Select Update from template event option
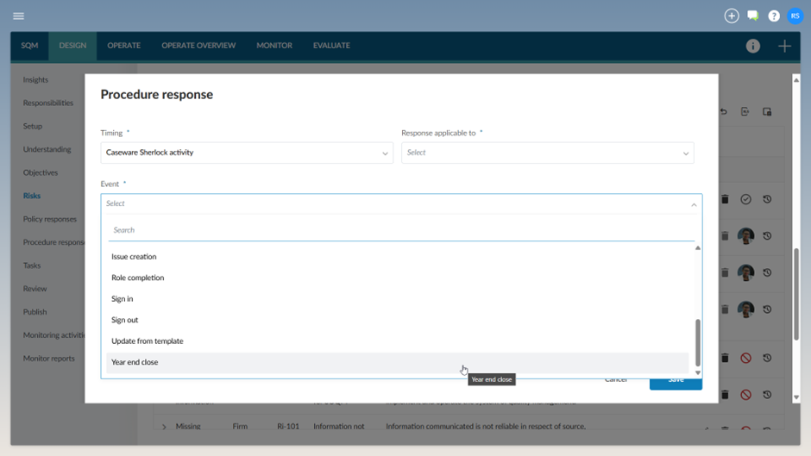 148,341
